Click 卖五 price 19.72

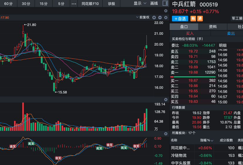point(193,51)
